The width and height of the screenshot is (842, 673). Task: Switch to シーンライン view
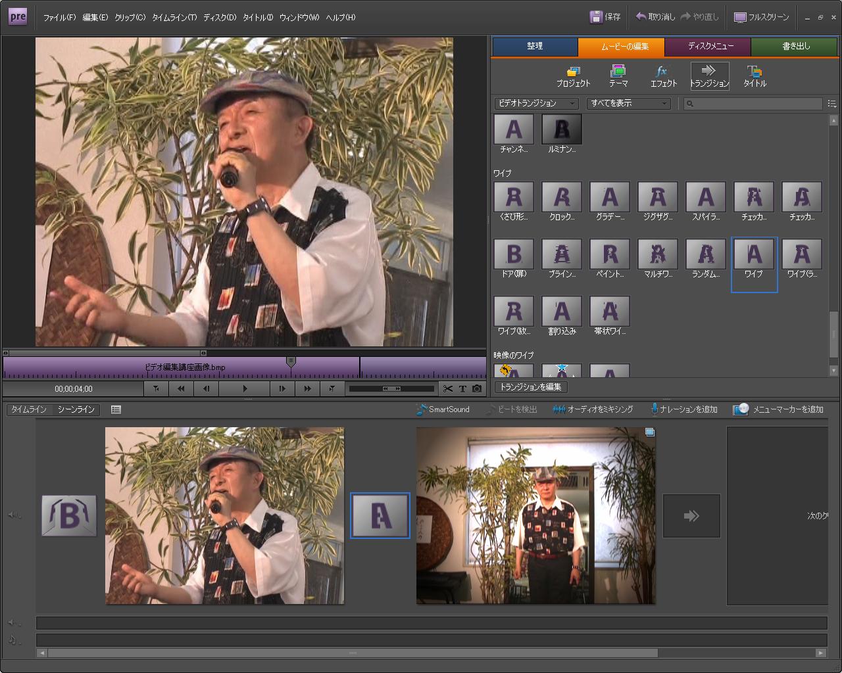pos(76,409)
